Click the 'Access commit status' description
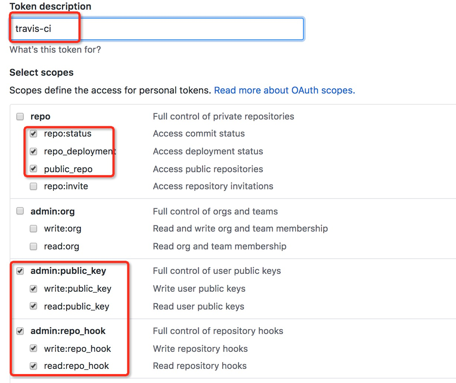This screenshot has width=456, height=383. (x=199, y=134)
